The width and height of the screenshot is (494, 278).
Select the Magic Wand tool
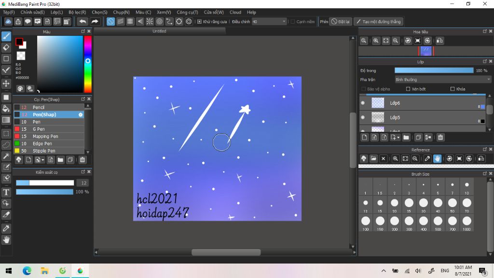[6, 156]
